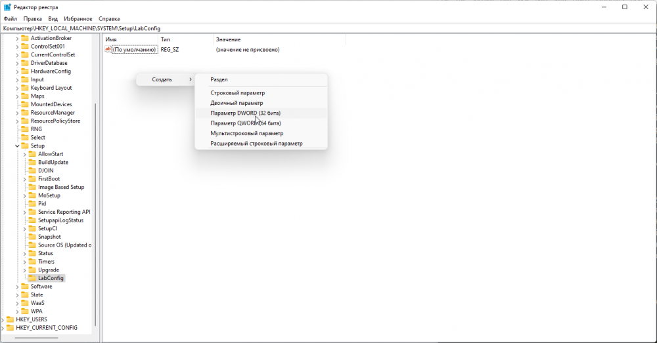Expand the Software key

pos(17,287)
